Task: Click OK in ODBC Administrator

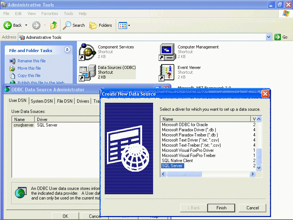Action: click(66, 216)
